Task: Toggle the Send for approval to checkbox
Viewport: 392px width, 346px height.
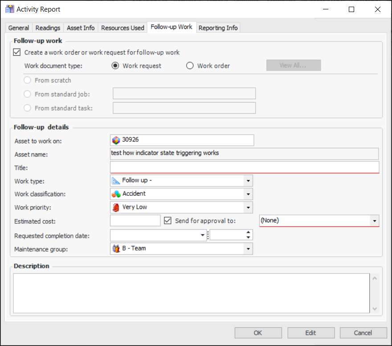Action: [x=167, y=220]
